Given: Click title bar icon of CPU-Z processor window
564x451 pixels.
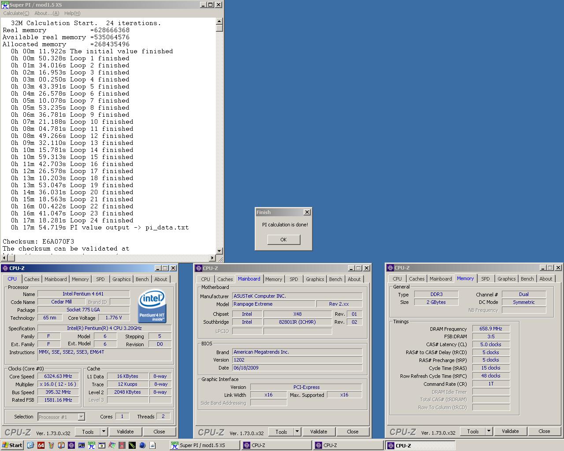Looking at the screenshot, I should [x=5, y=268].
